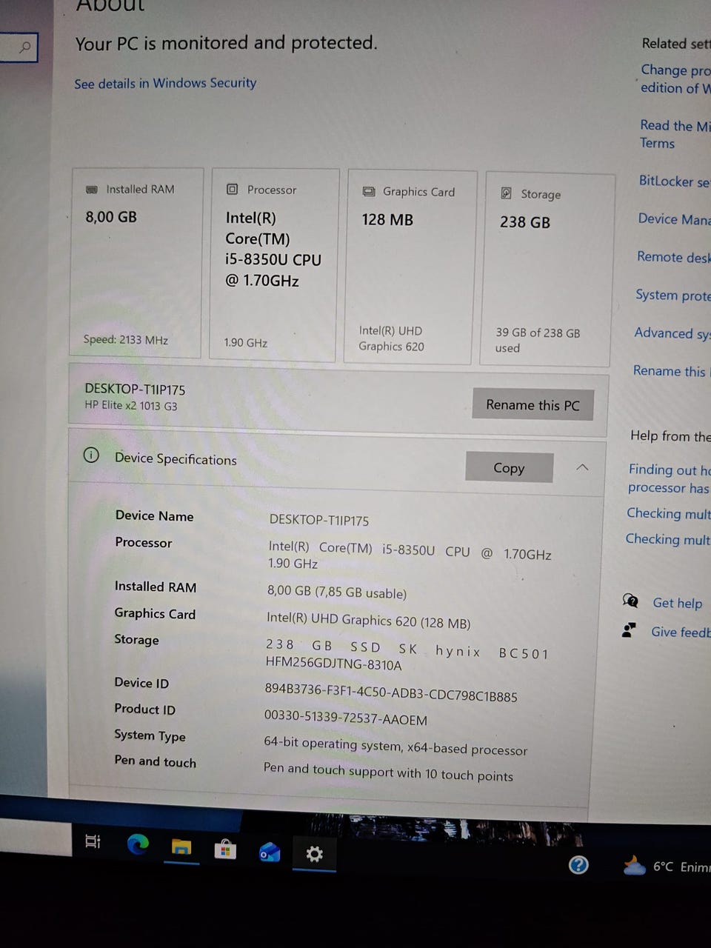Open Microsoft Store from the taskbar
Image resolution: width=711 pixels, height=948 pixels.
(225, 849)
